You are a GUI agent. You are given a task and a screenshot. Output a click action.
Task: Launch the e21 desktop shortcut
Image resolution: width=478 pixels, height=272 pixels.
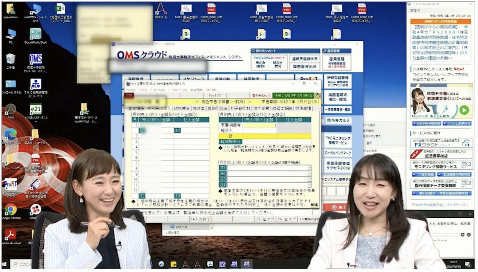pos(36,109)
